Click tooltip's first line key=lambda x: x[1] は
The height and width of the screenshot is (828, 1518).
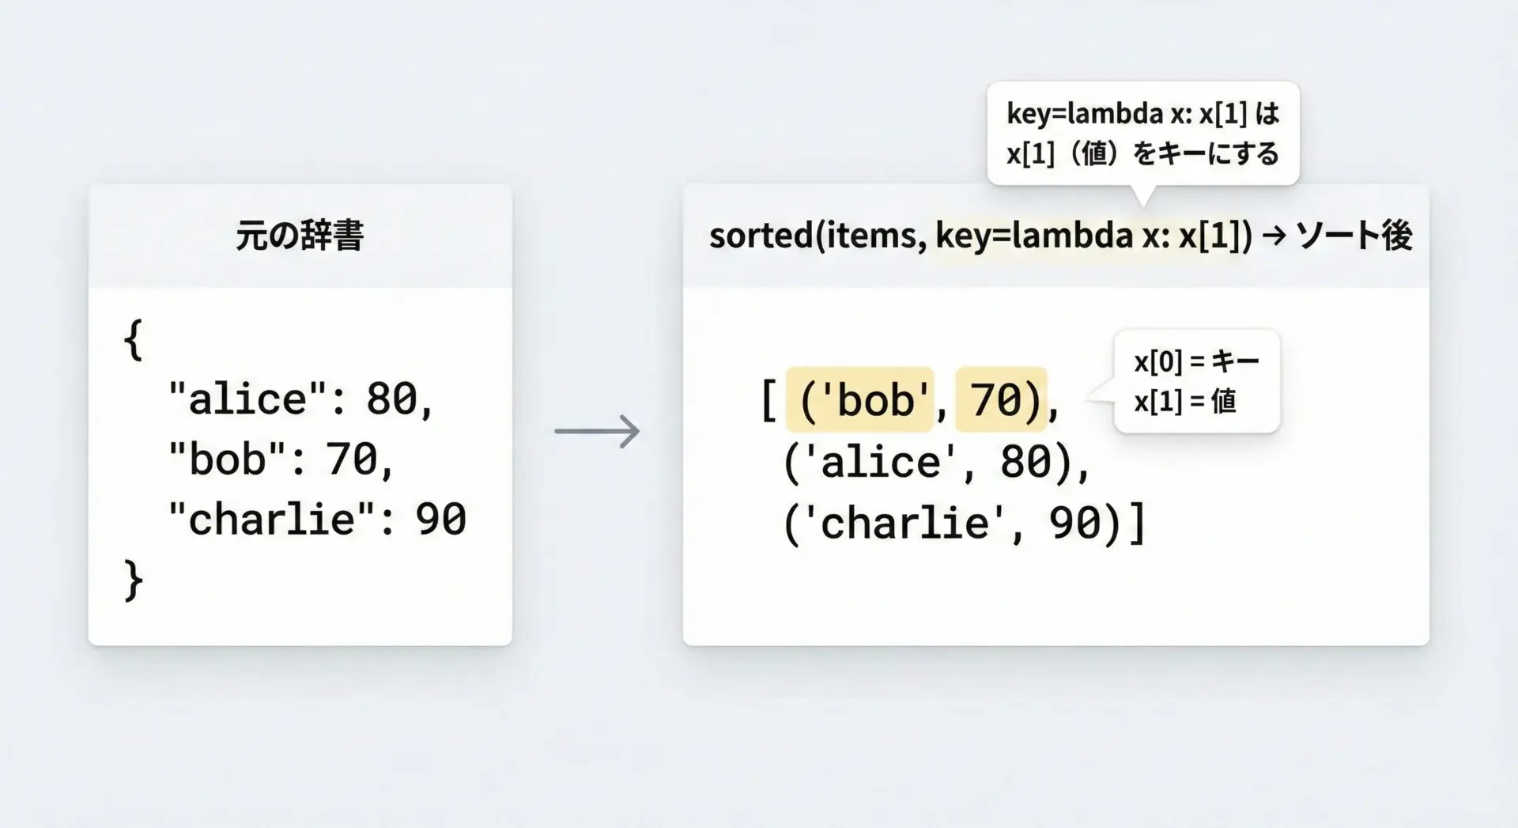1142,114
